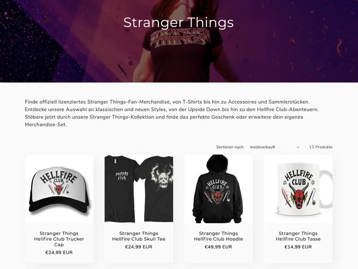Click the sort dropdown chevron arrow

point(298,148)
